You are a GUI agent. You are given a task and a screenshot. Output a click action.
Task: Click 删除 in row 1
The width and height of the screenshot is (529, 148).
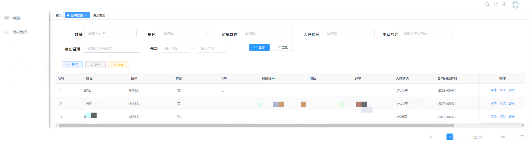(x=511, y=90)
